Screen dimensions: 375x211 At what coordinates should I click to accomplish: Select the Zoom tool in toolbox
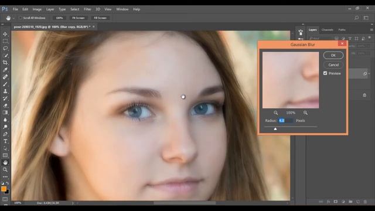tap(5, 169)
